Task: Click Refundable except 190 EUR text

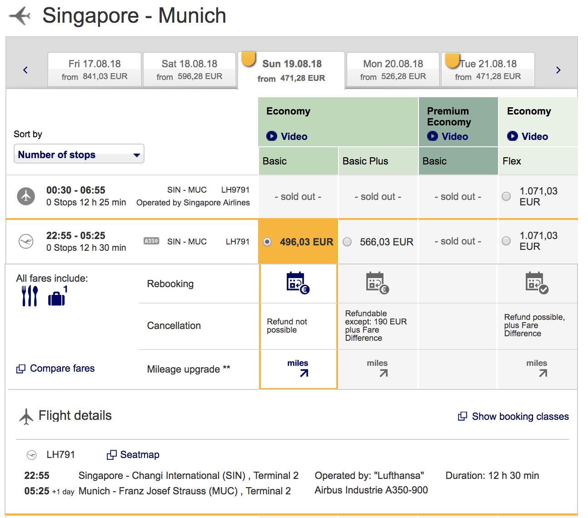Action: point(376,326)
